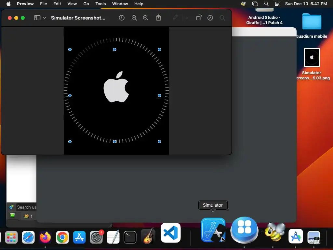Open App Store from the Dock

tap(79, 237)
